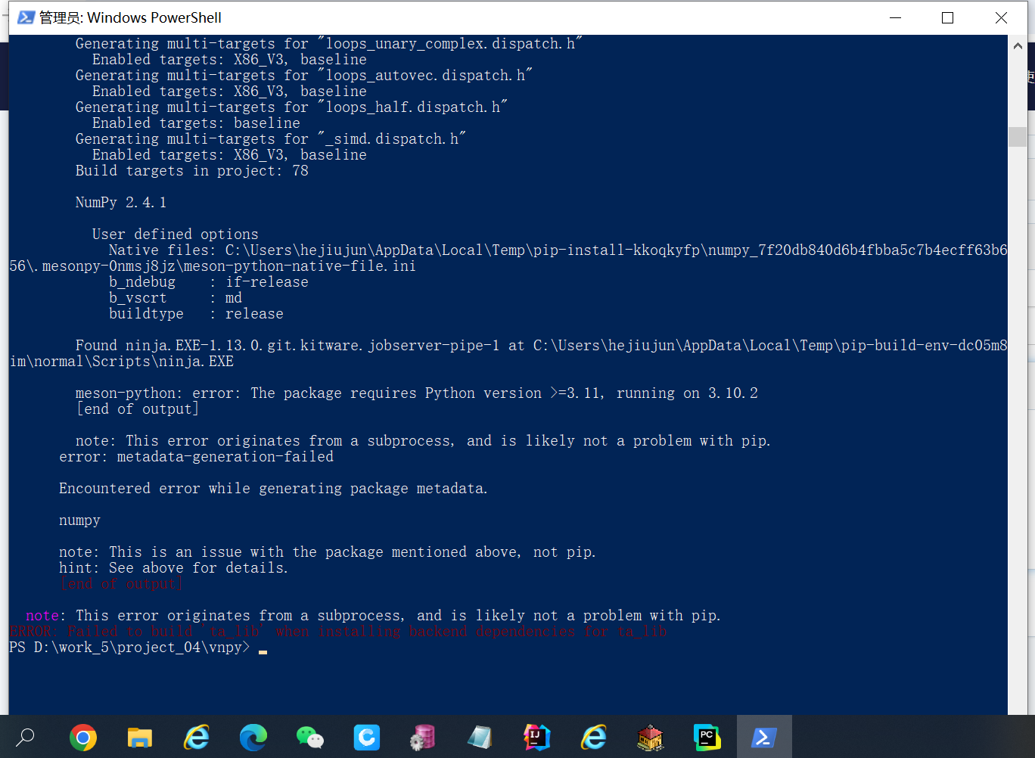Open the house icon app in taskbar
The height and width of the screenshot is (758, 1035).
coord(650,737)
